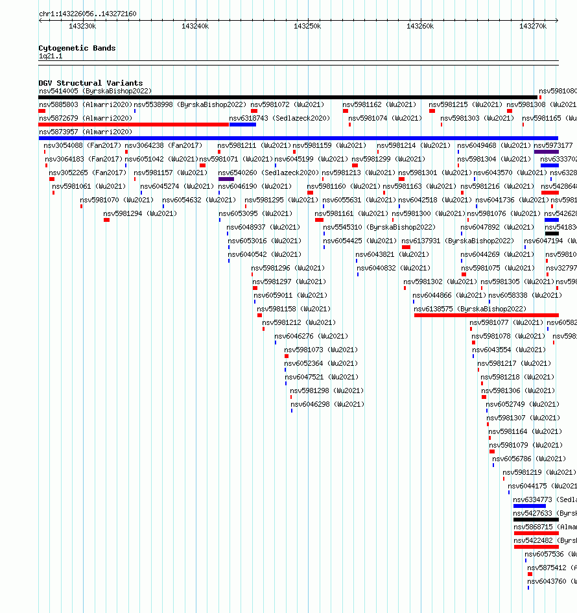Click the nsv5414005 (ByrskaBishop2022) black variant bar
The image size is (577, 613).
coord(288,97)
